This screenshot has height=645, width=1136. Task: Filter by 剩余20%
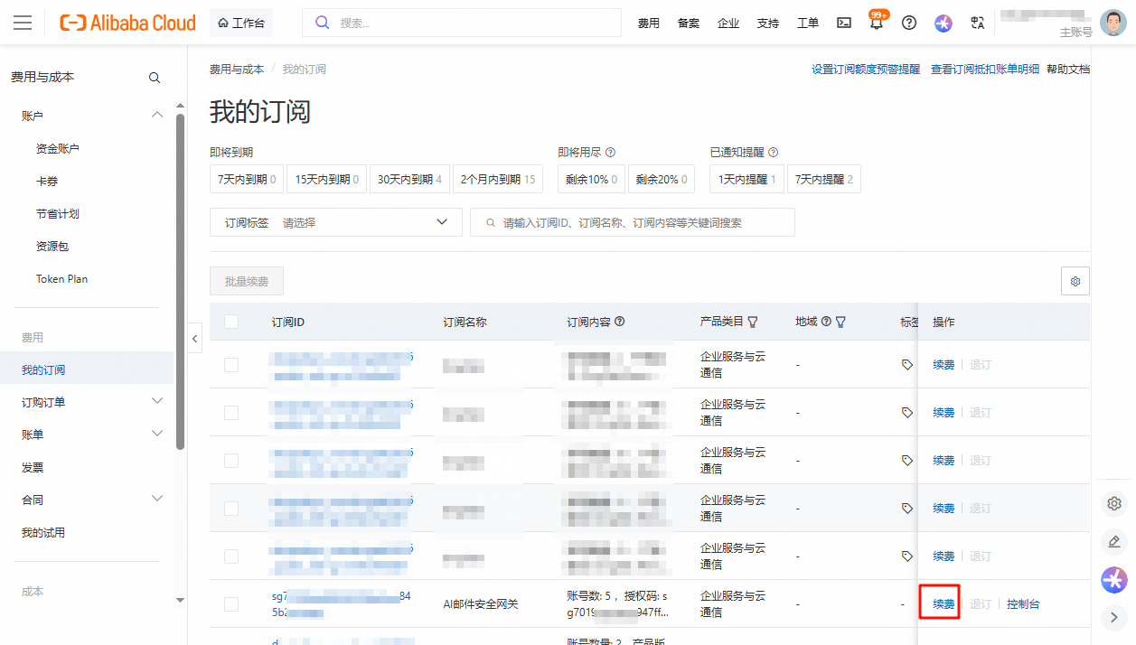[661, 179]
